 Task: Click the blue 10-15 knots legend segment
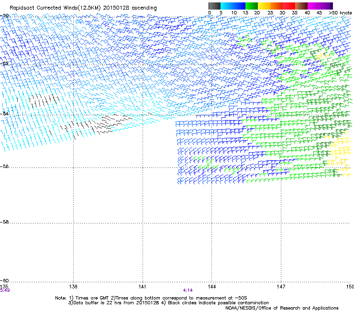point(239,6)
